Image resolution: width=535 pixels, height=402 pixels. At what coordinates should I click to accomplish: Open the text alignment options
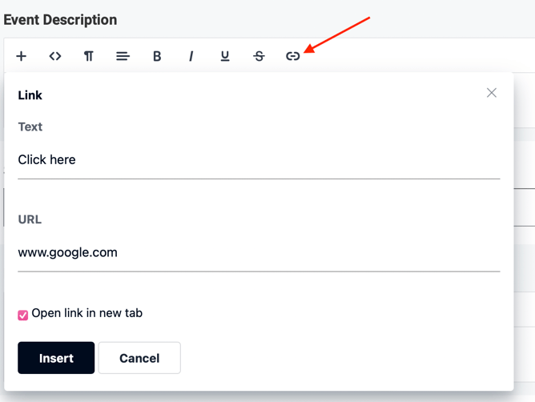tap(123, 56)
